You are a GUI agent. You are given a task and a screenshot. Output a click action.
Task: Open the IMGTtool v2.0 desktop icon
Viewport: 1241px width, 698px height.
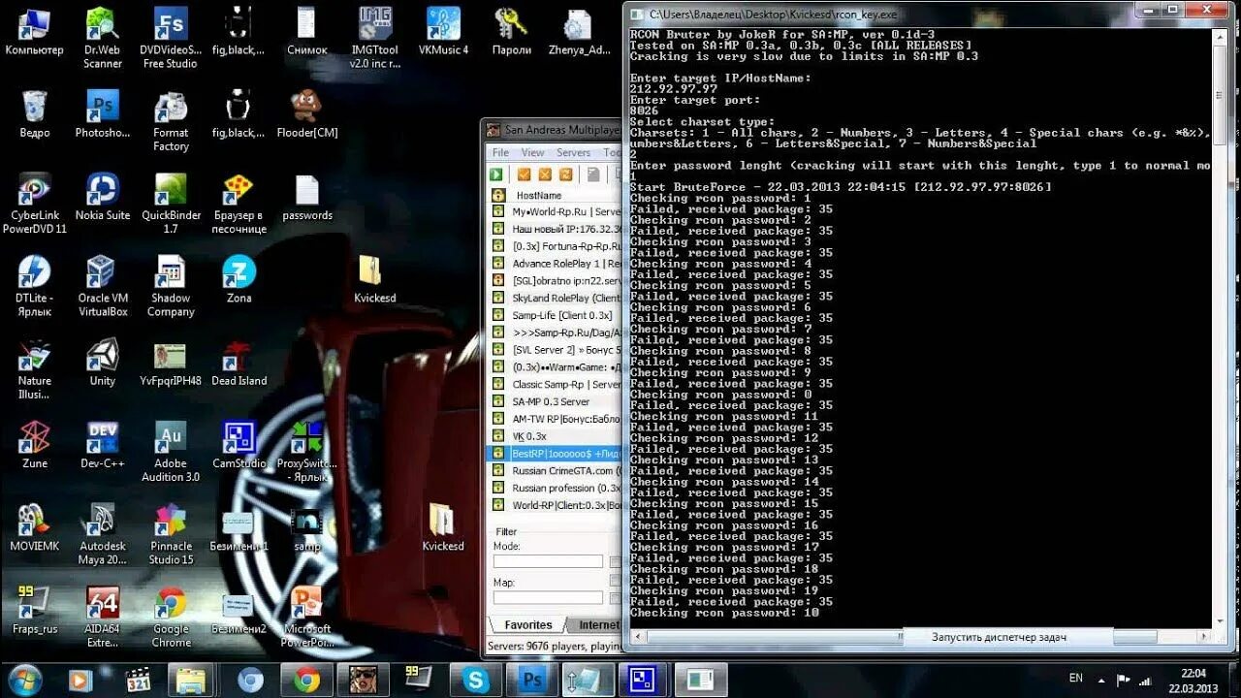tap(375, 38)
